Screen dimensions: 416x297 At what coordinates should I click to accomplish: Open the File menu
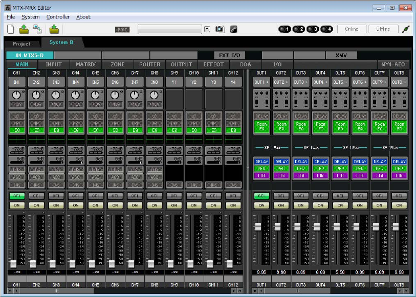(11, 17)
